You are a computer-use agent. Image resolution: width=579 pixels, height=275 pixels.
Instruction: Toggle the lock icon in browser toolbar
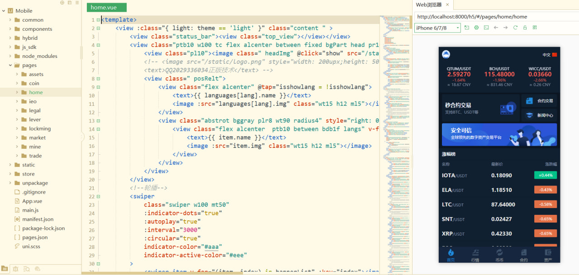coord(525,28)
